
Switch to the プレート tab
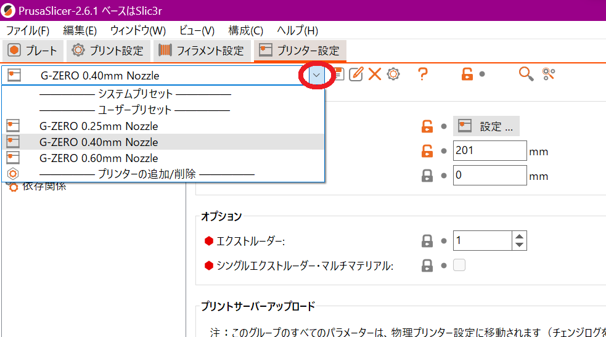[33, 51]
